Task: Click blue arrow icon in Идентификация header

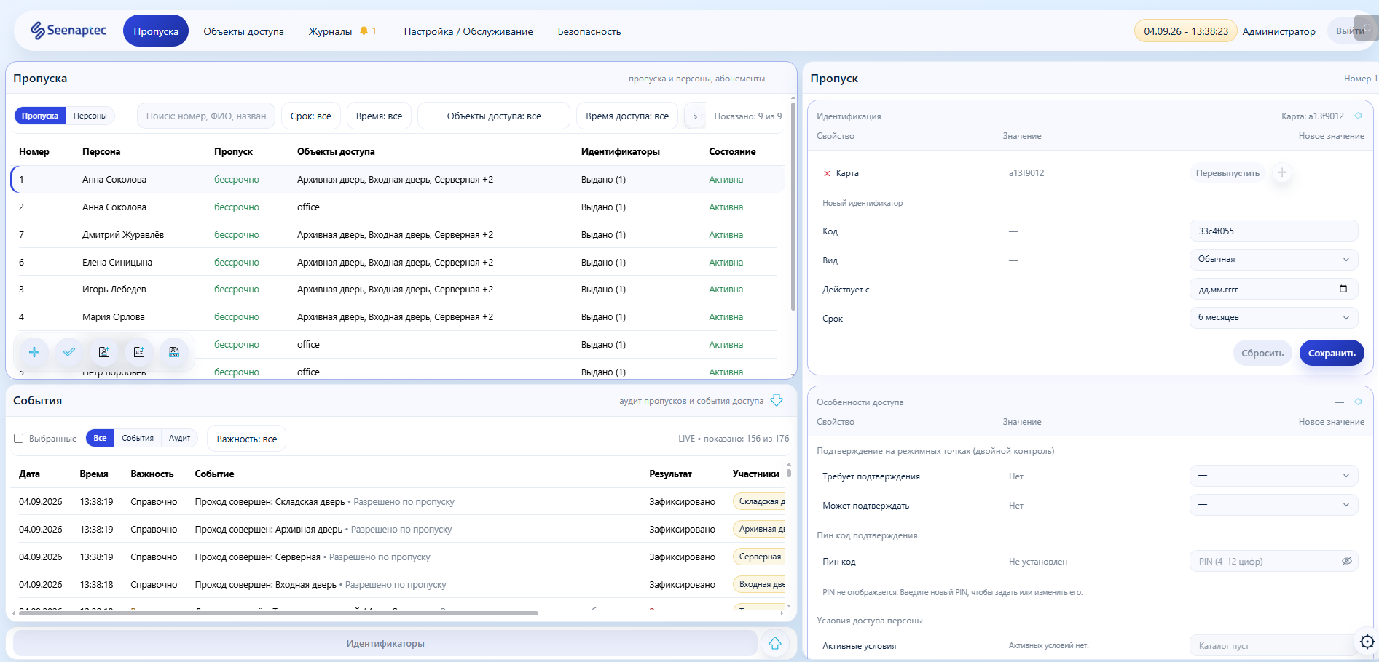Action: (x=1358, y=116)
